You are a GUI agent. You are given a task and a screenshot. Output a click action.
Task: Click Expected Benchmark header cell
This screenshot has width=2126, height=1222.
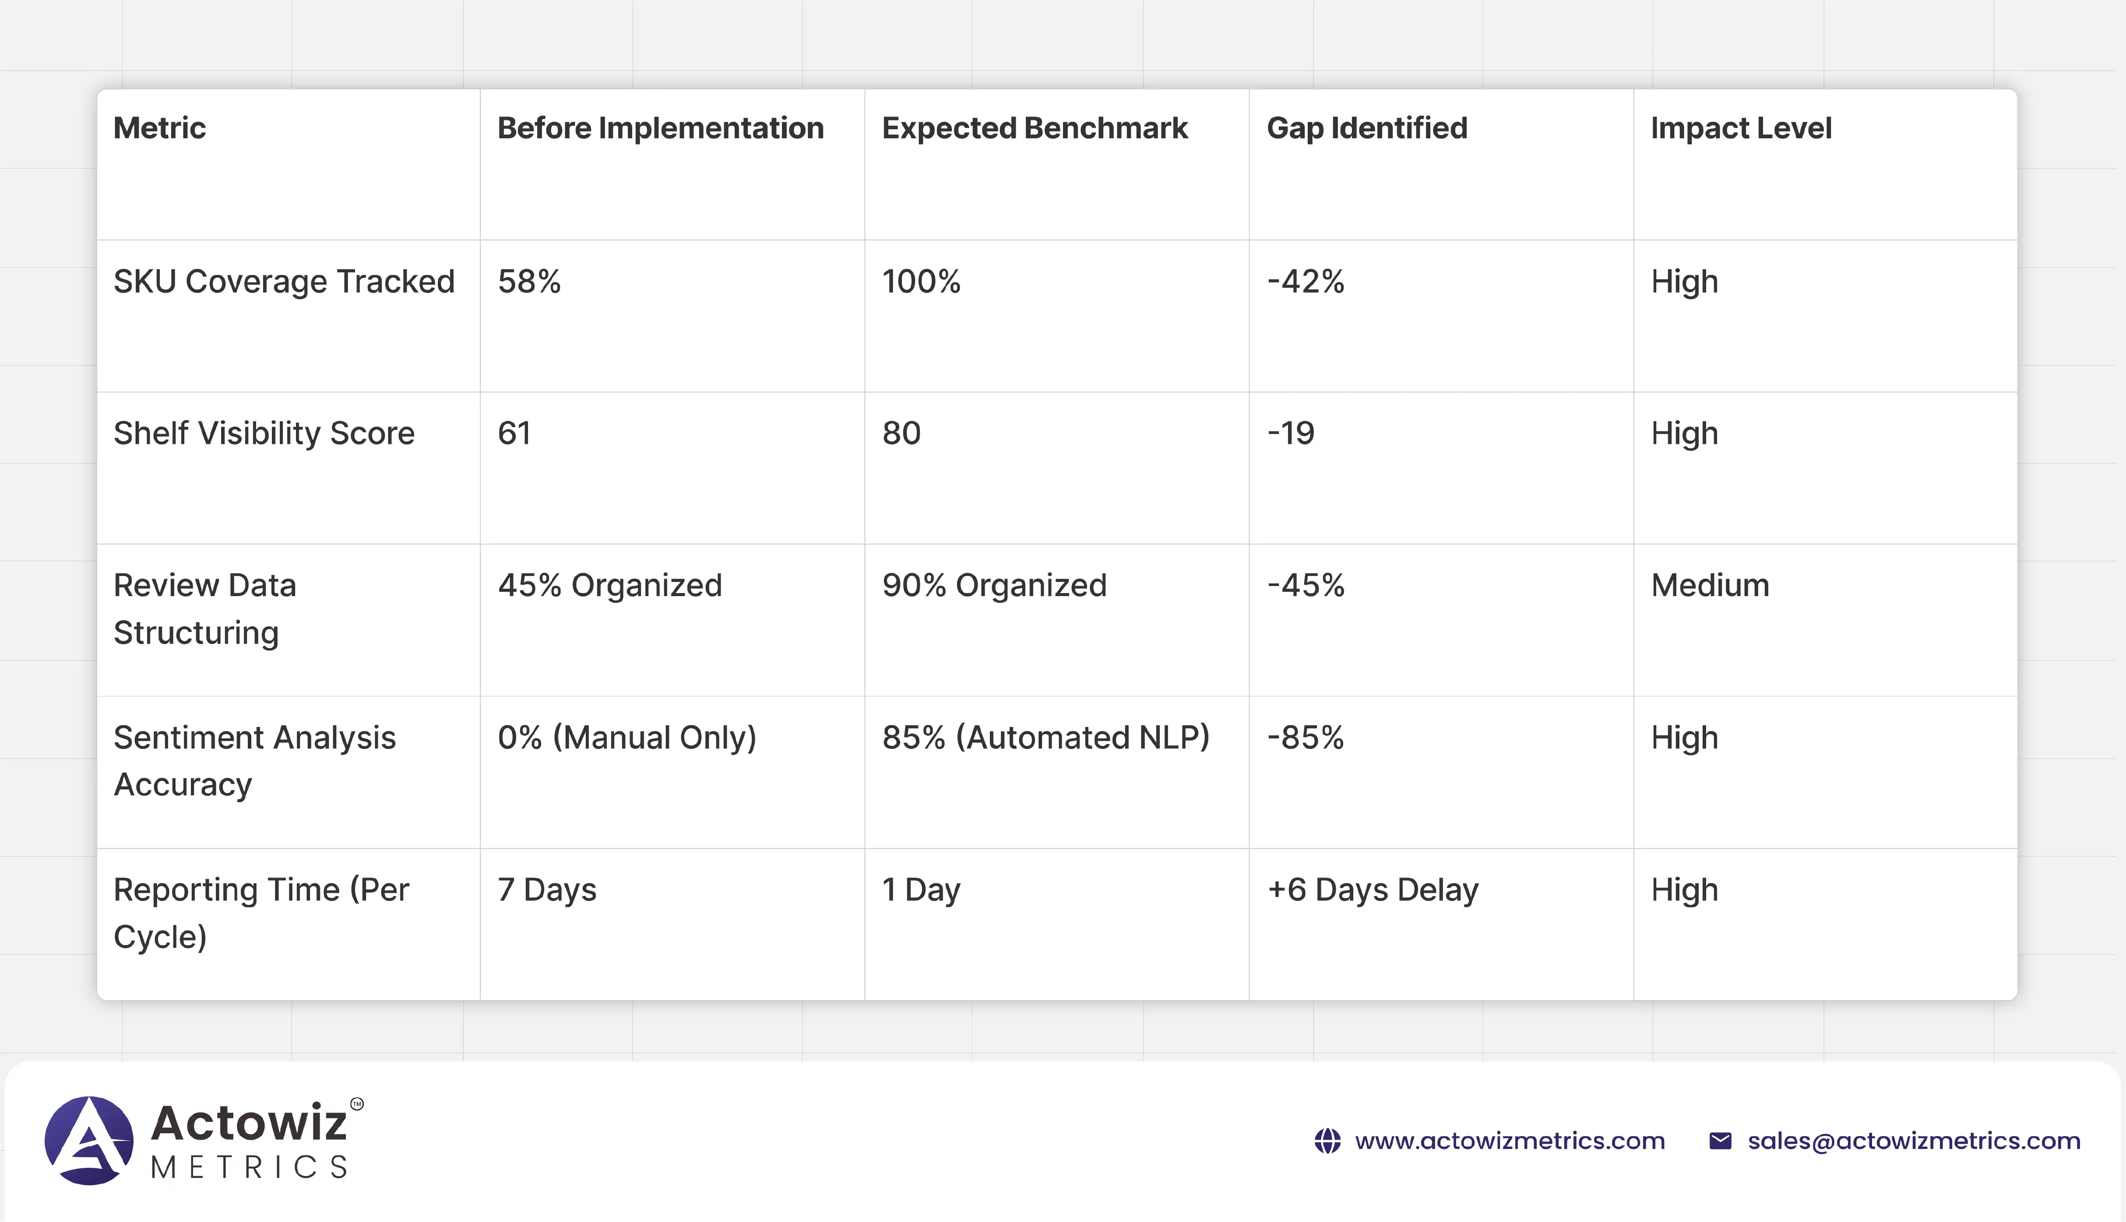1034,128
